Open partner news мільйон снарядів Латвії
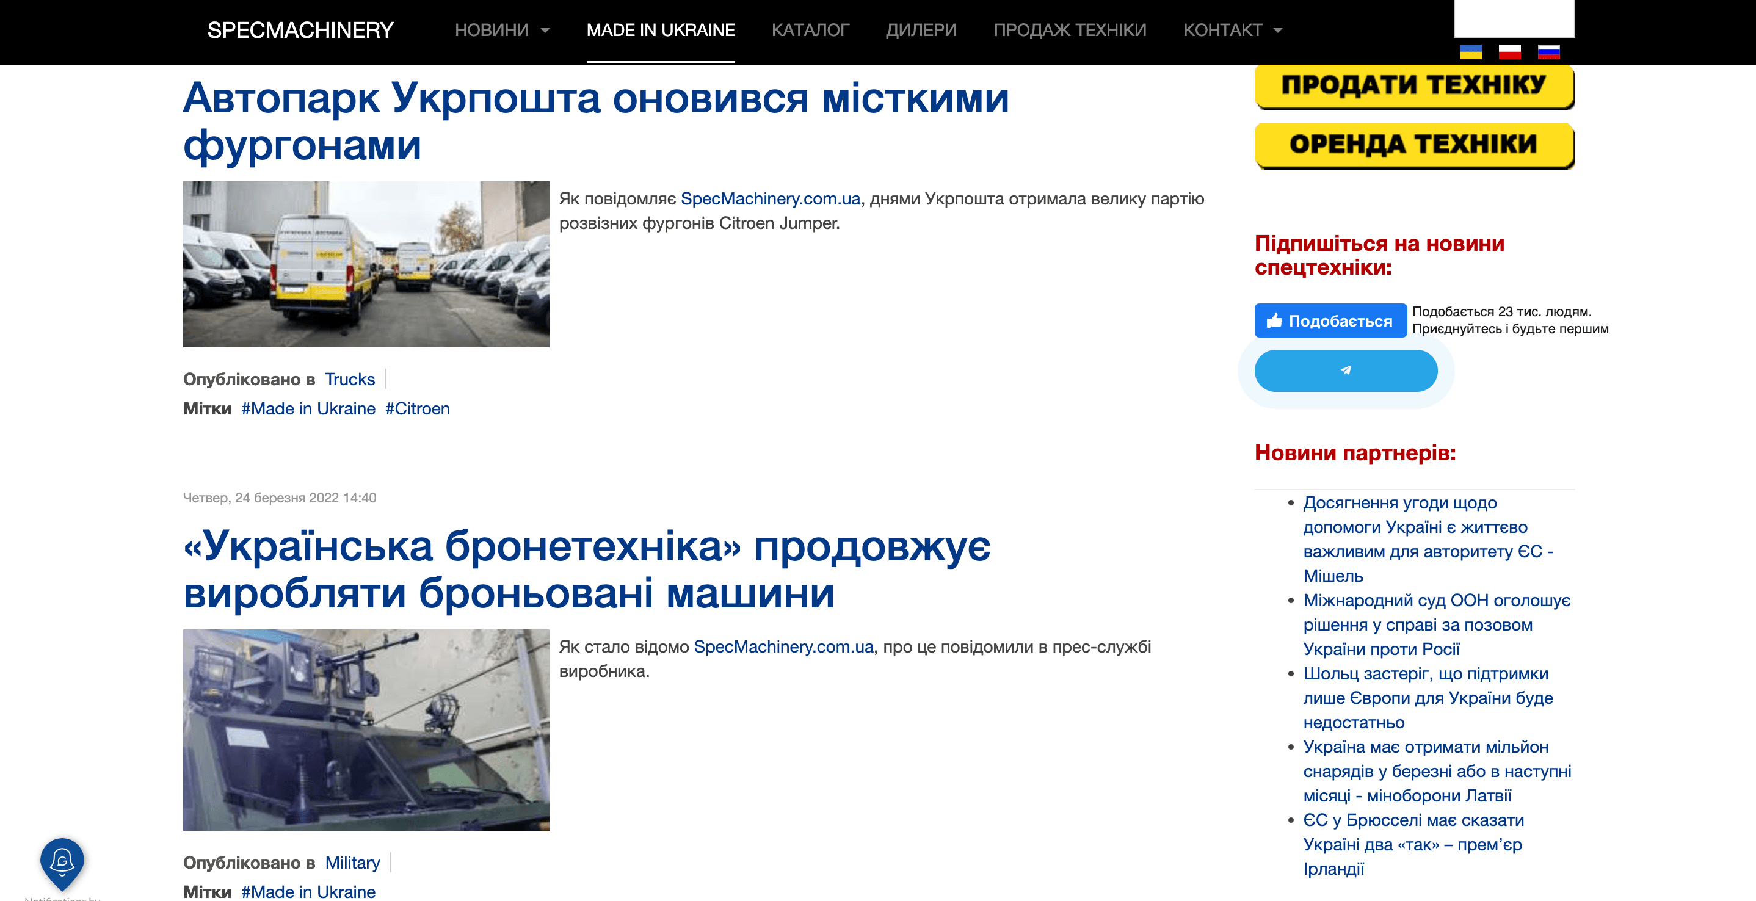Viewport: 1756px width, 901px height. click(x=1437, y=772)
